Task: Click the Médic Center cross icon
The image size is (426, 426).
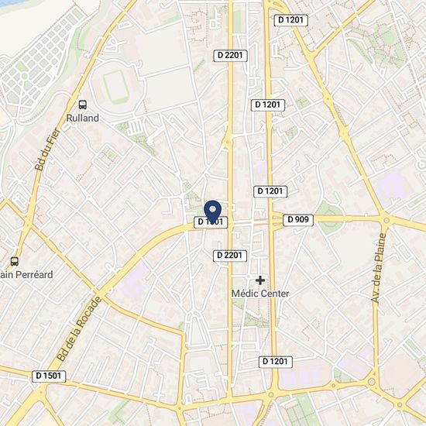Action: 260,280
